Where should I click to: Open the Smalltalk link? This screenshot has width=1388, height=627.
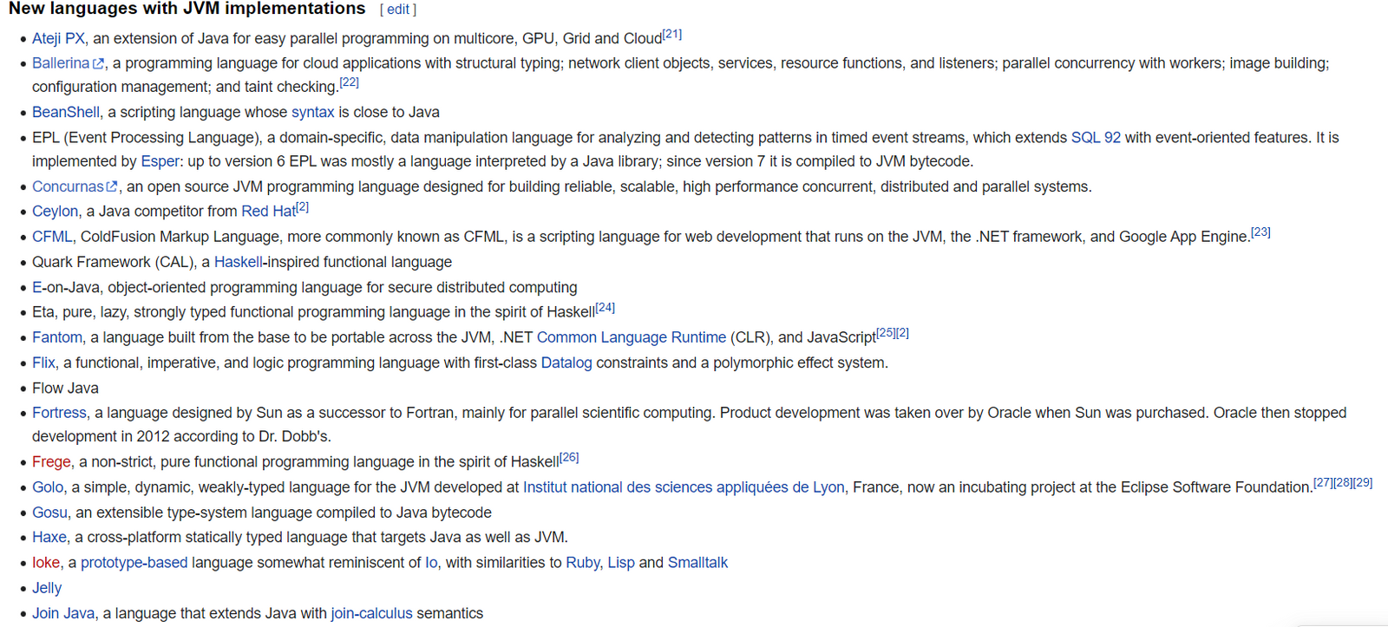pyautogui.click(x=697, y=563)
